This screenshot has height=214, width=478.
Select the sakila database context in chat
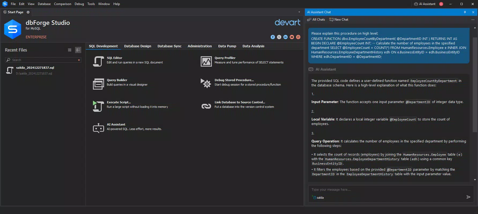(318, 198)
